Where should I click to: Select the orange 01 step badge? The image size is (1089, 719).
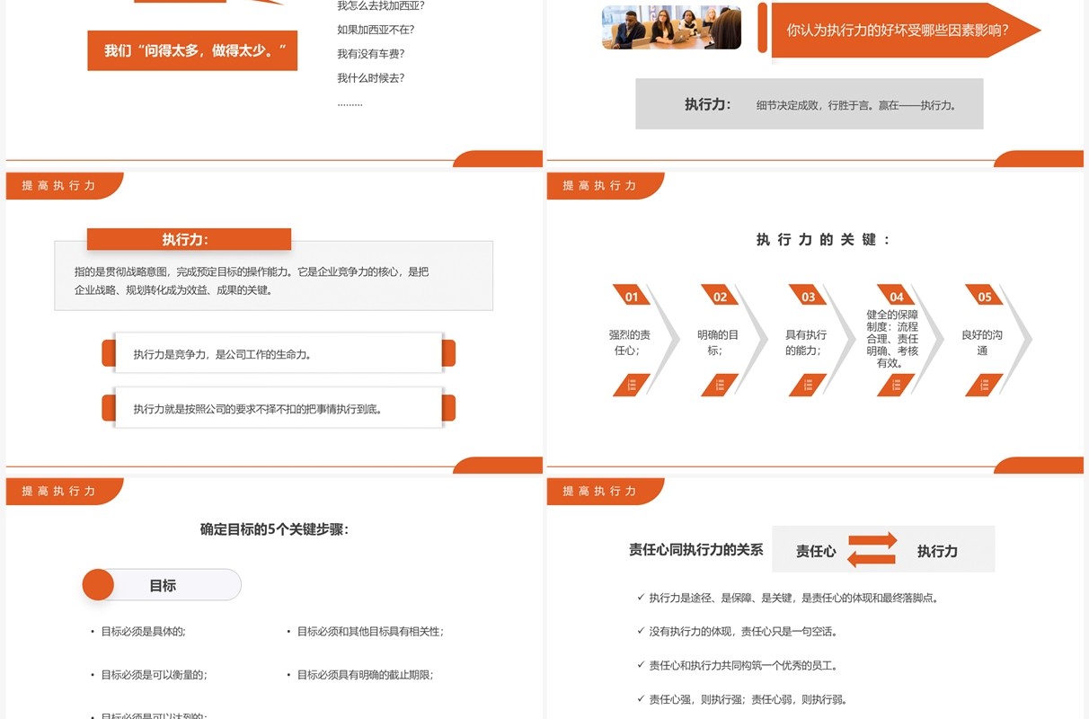coord(632,296)
